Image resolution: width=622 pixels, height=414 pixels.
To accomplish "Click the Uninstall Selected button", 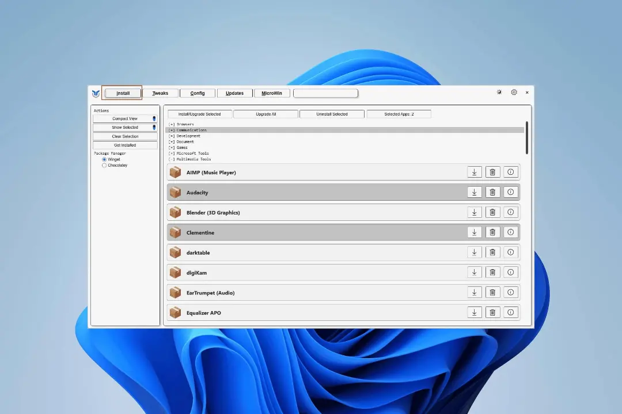I will (332, 114).
